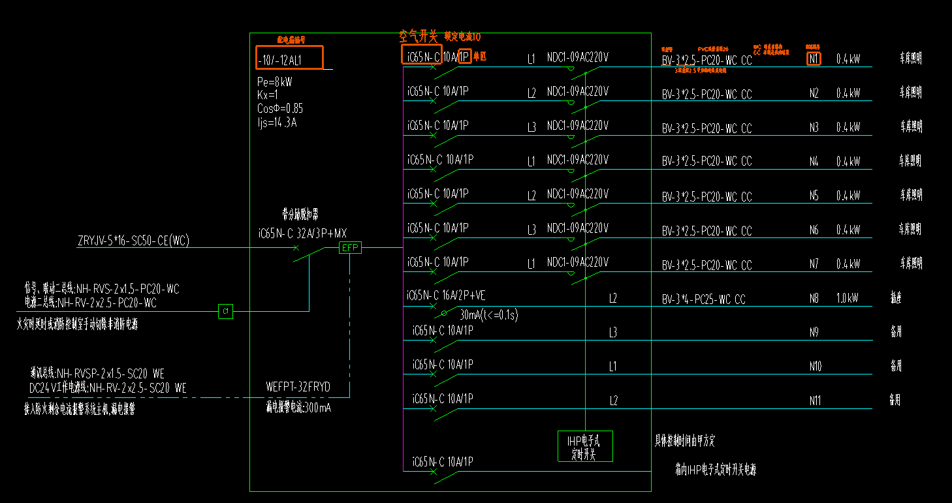Select the NH-RVS-2x1.5-PC20-WC signal bus text
The image size is (952, 503).
click(x=127, y=288)
